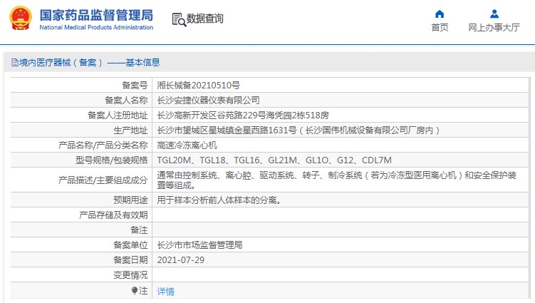
Task: Click the 数据查询 label
Action: [204, 19]
